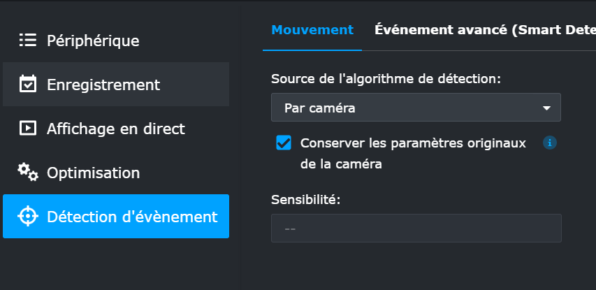The image size is (596, 290).
Task: Open the Enregistrement section
Action: tap(116, 84)
